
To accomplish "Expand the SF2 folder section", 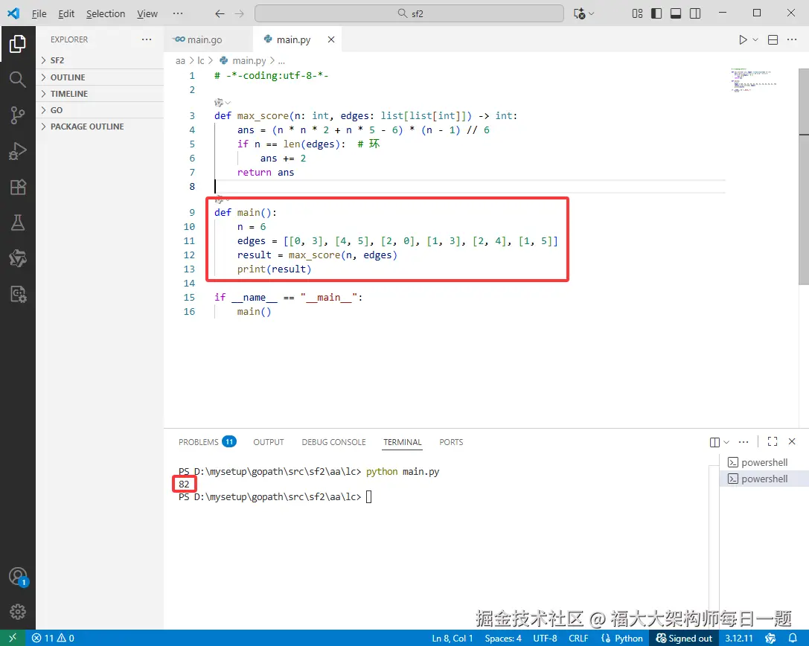I will coord(100,60).
